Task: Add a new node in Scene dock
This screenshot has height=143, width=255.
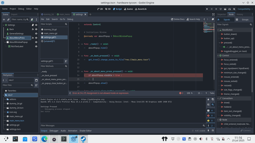Action: pyautogui.click(x=4, y=19)
